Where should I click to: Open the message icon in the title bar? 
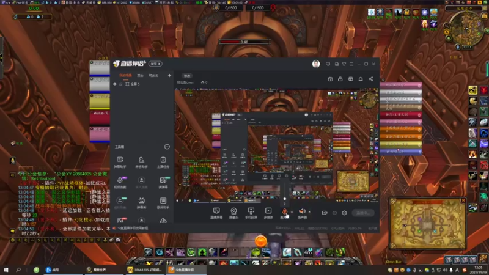[x=328, y=64]
